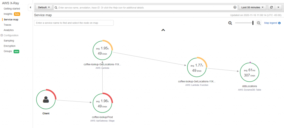The image size is (284, 128).
Task: Collapse the panel with the up chevron
Action: pyautogui.click(x=163, y=30)
